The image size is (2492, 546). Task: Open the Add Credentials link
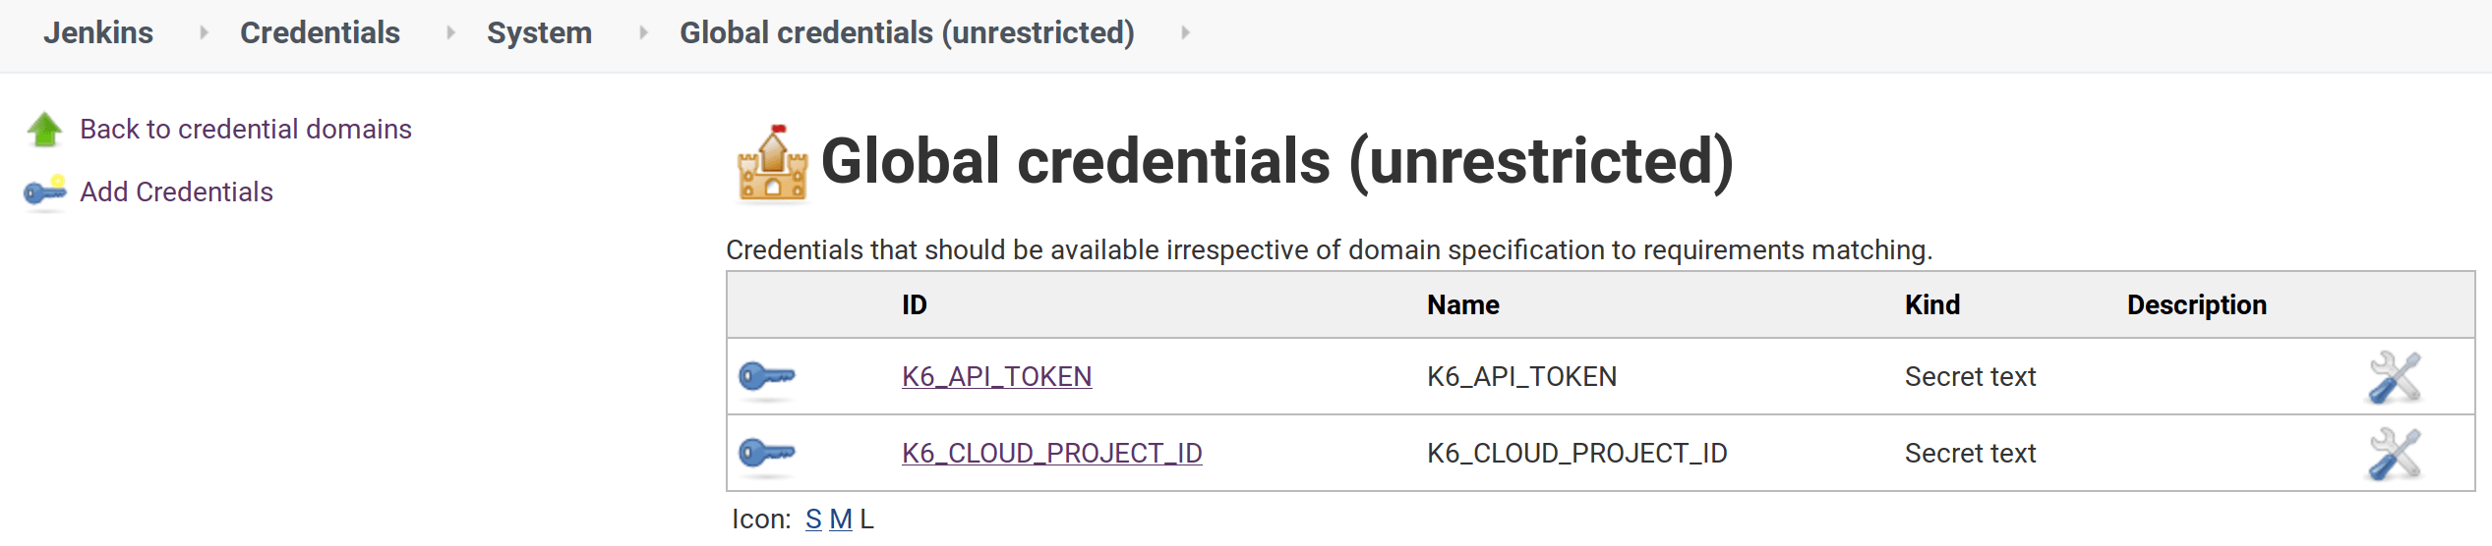(176, 192)
